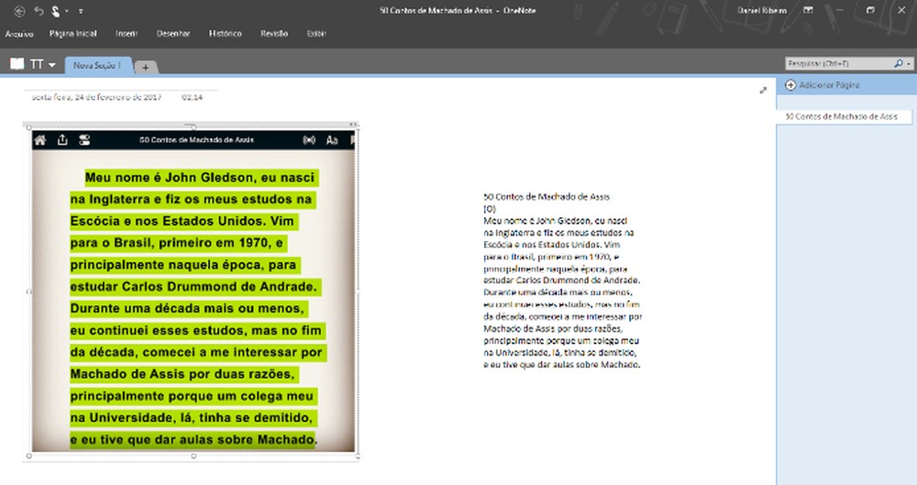
Task: Switch to the Inserir ribbon tab
Action: click(x=127, y=33)
